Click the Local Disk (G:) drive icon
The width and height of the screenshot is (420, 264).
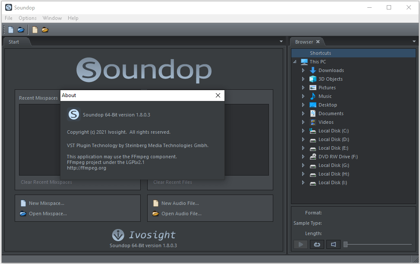(313, 166)
